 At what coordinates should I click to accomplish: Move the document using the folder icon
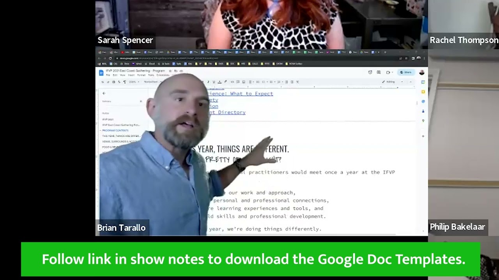pyautogui.click(x=176, y=71)
